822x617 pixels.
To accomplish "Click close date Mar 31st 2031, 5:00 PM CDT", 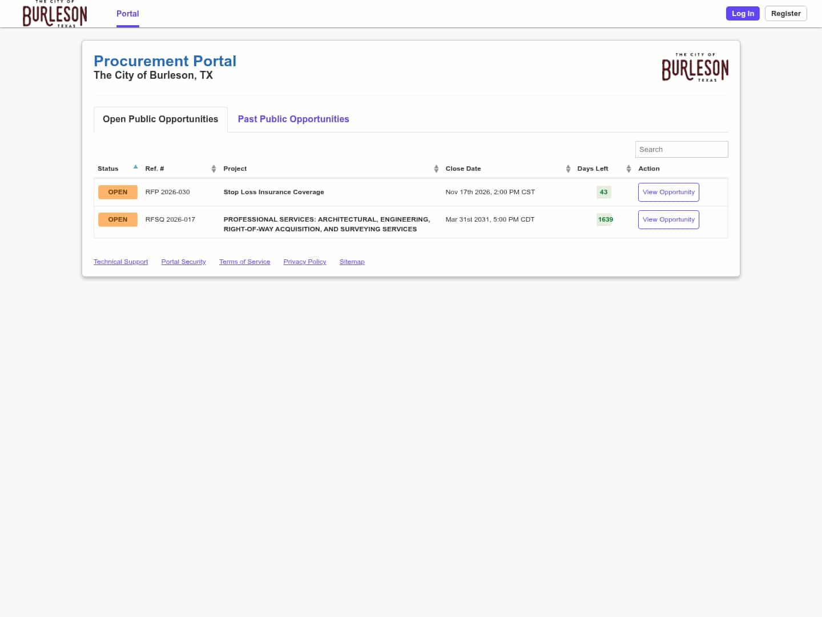I will tap(490, 219).
